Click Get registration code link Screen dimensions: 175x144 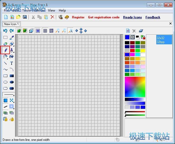[104, 17]
